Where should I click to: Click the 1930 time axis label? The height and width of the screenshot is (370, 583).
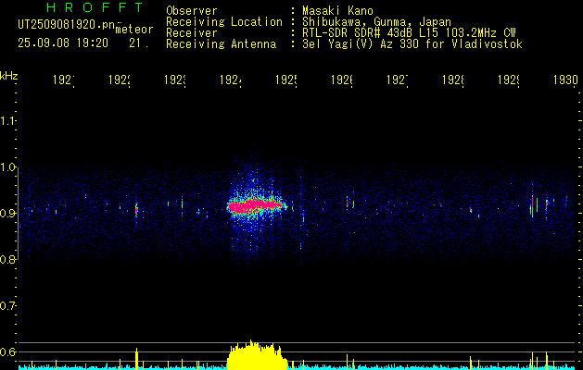[565, 80]
